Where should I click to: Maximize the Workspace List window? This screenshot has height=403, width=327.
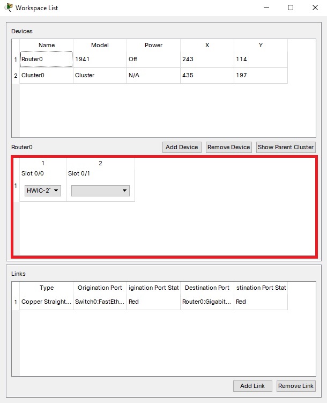pyautogui.click(x=291, y=8)
